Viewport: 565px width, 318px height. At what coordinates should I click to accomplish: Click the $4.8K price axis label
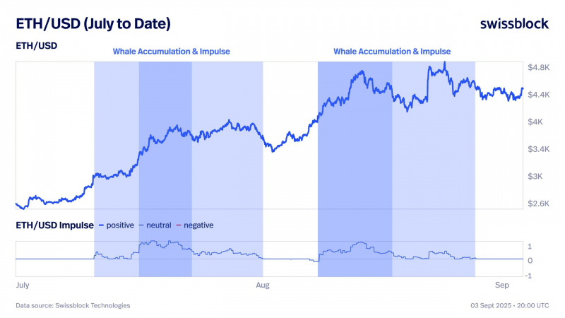(538, 67)
